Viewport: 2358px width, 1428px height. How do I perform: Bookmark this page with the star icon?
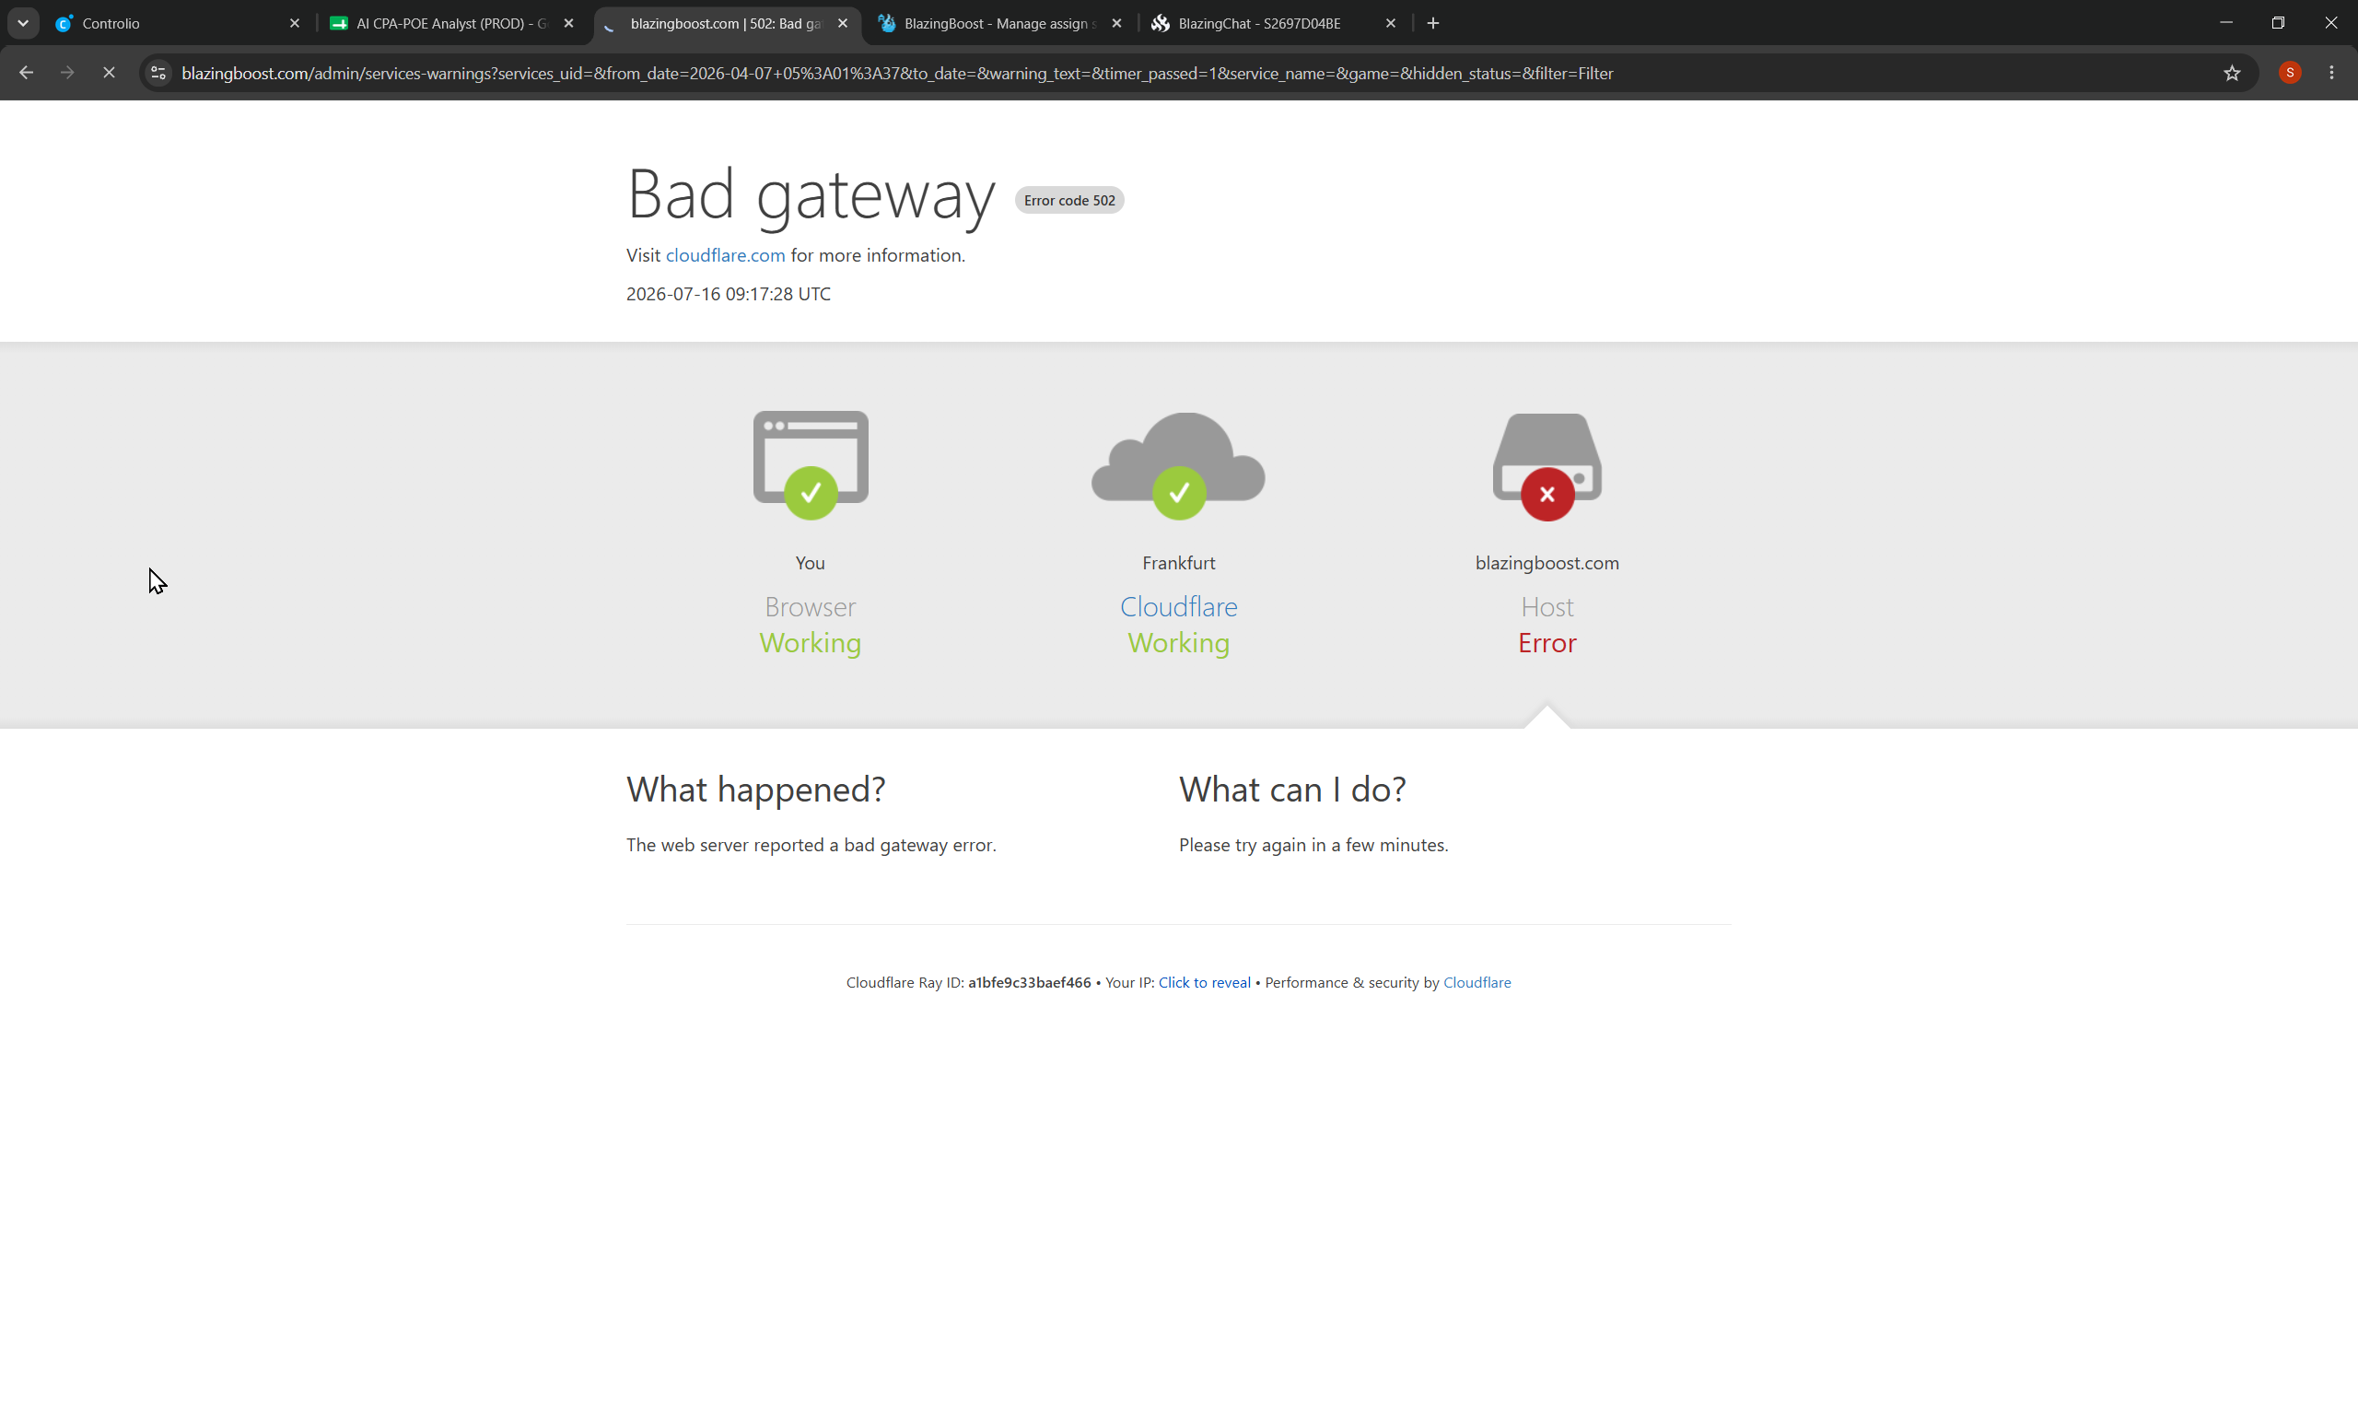2232,73
